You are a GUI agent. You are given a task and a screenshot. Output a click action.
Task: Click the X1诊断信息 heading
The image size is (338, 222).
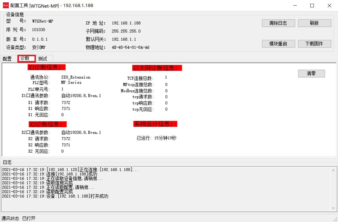(47, 67)
